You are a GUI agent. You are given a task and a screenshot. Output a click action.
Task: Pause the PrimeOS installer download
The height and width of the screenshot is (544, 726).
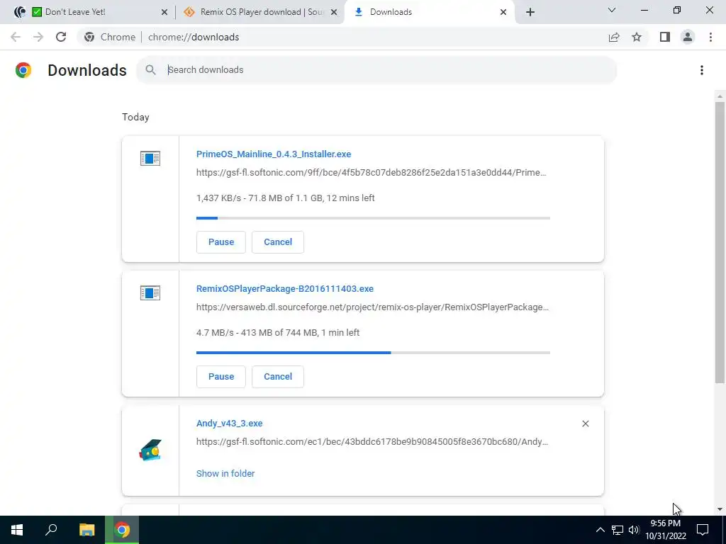point(221,242)
